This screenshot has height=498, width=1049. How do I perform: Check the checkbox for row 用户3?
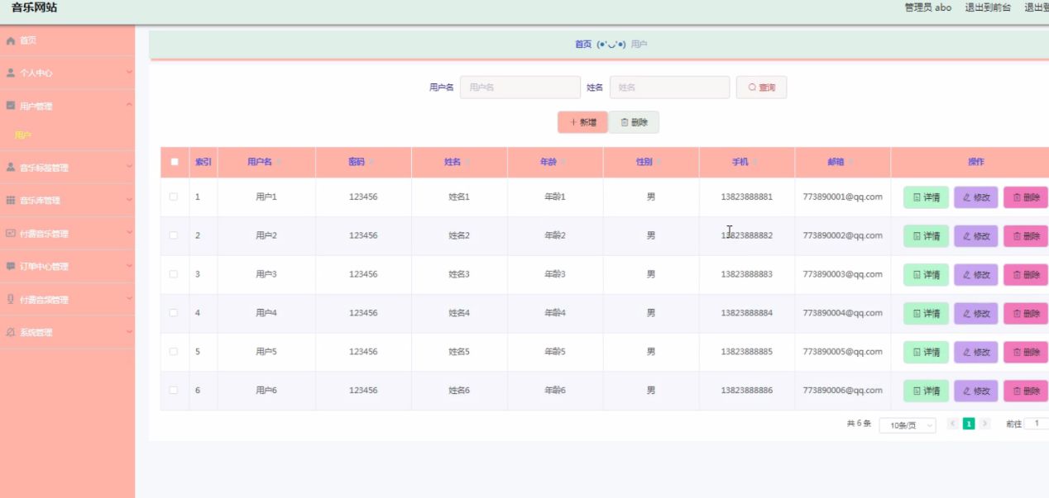173,274
